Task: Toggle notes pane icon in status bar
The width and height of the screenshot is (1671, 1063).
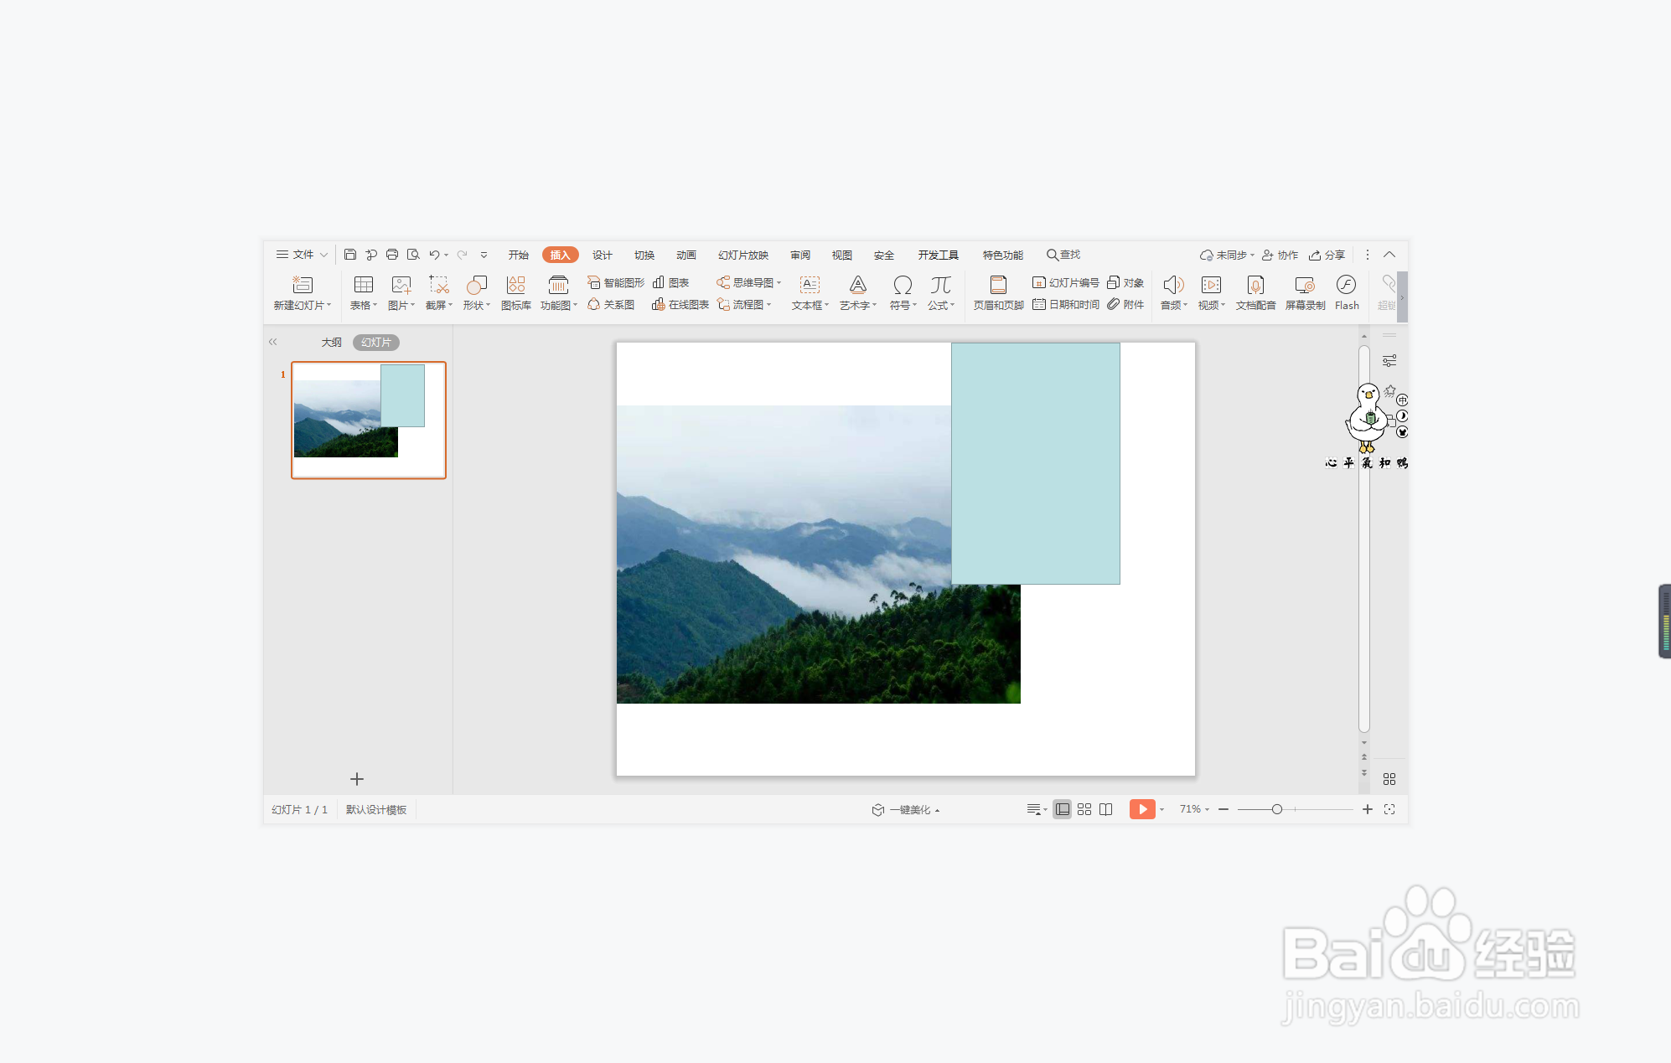Action: (1034, 809)
